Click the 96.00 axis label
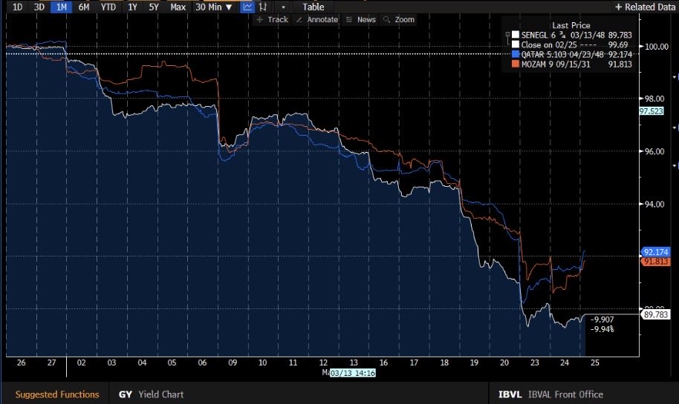 coord(654,152)
